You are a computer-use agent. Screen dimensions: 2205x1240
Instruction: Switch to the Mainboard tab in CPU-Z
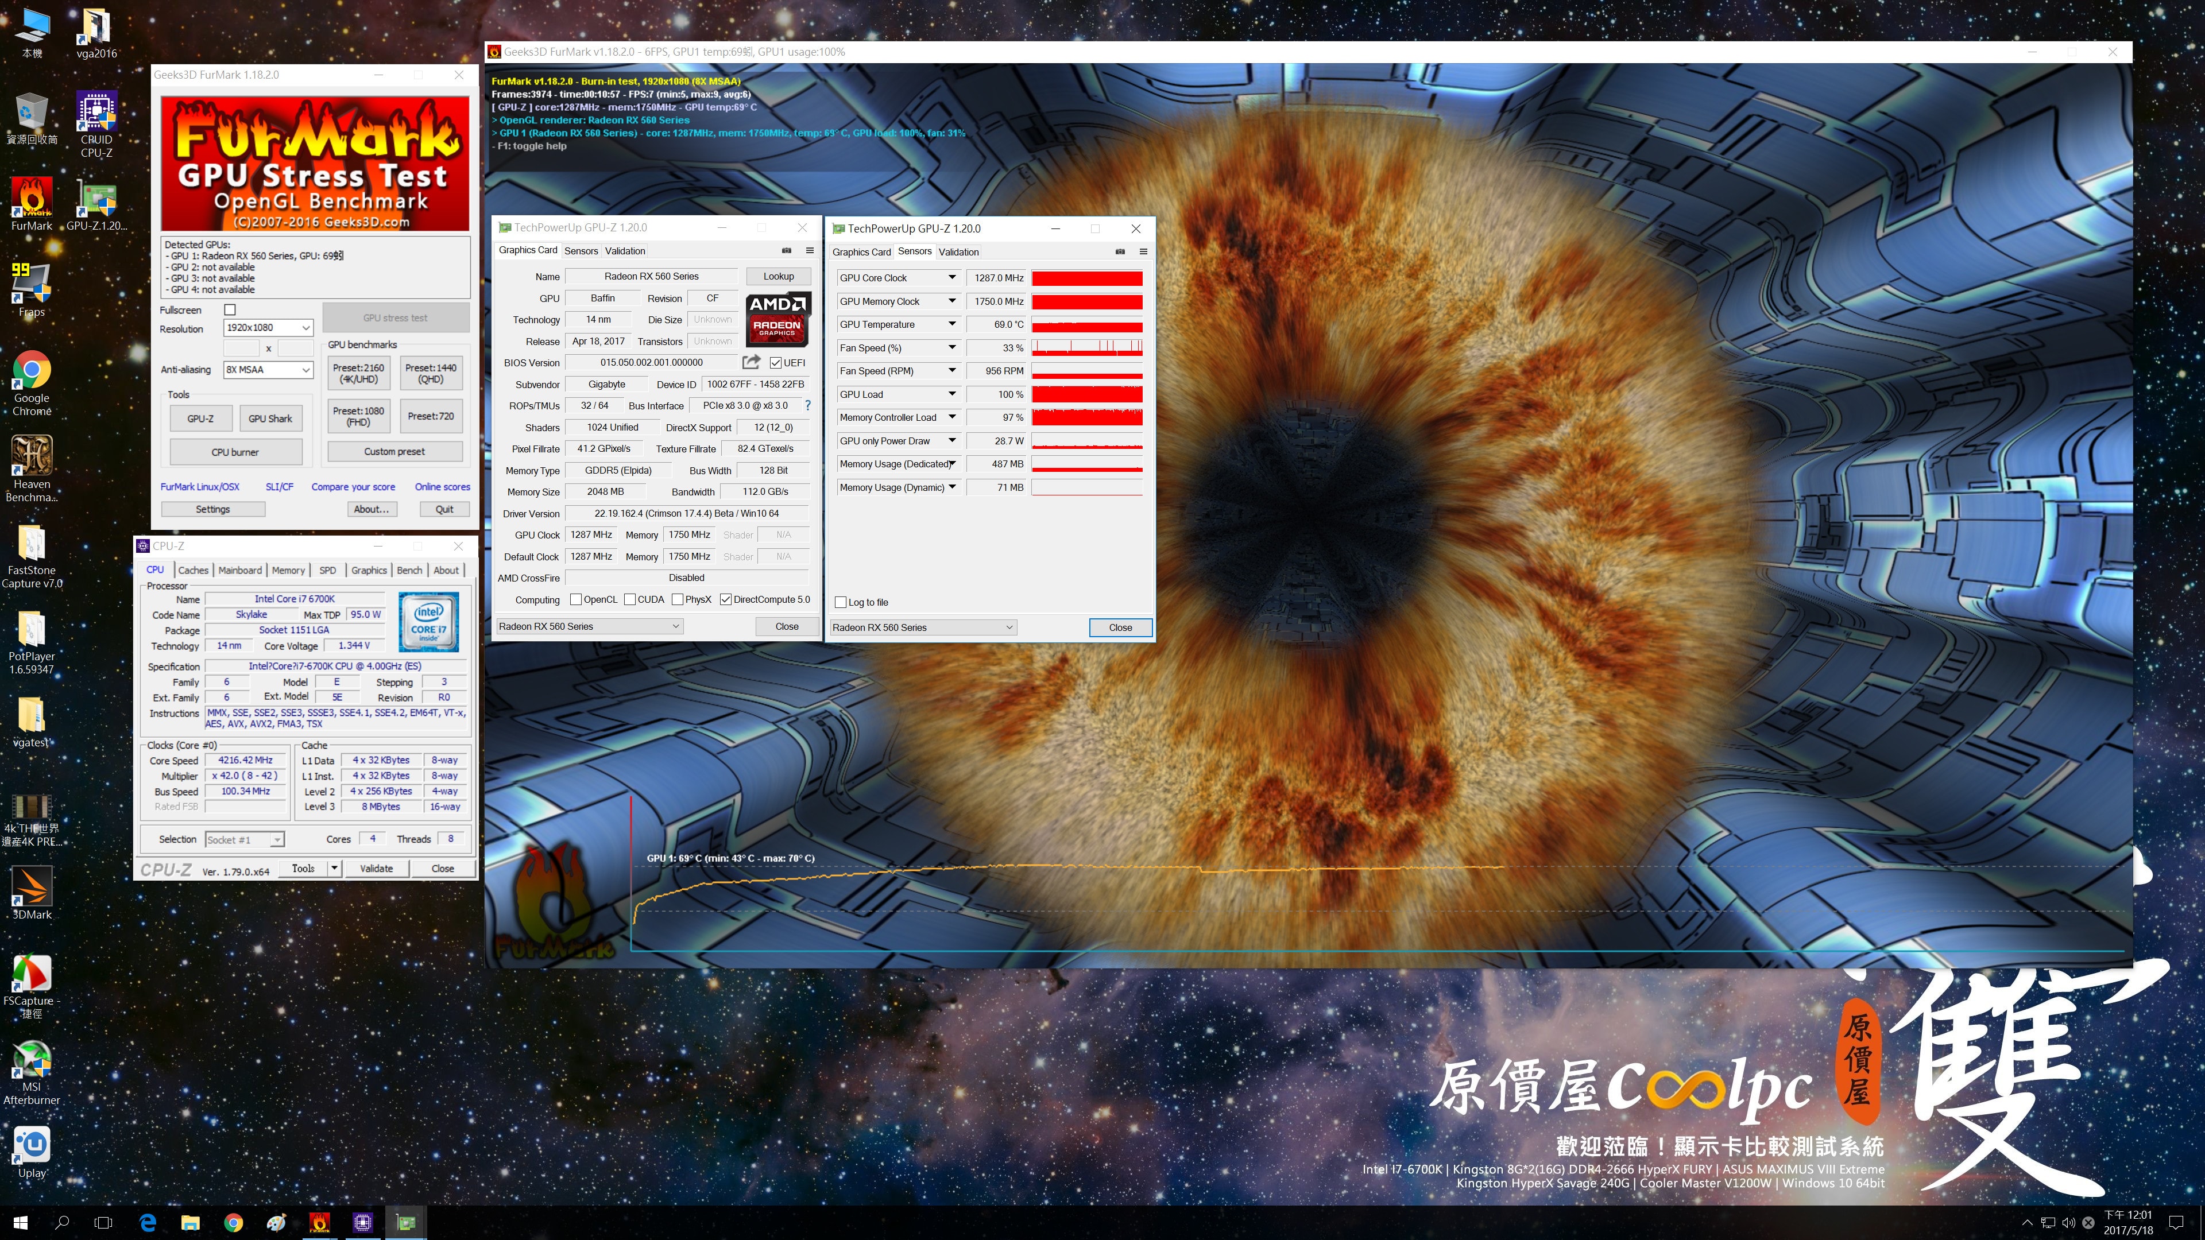(x=239, y=571)
